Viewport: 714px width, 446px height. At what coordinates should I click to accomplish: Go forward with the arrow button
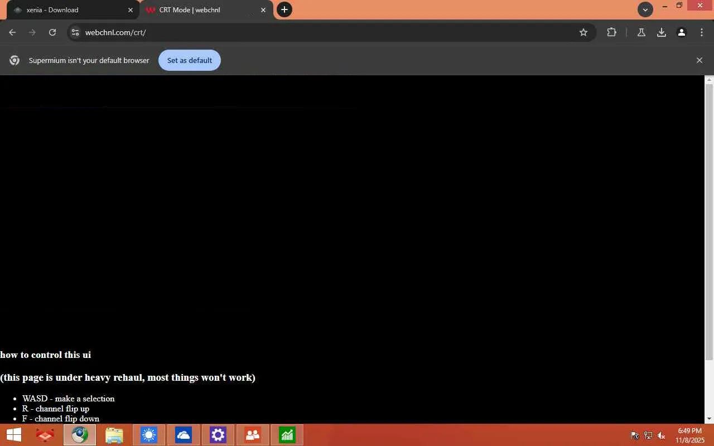click(32, 32)
